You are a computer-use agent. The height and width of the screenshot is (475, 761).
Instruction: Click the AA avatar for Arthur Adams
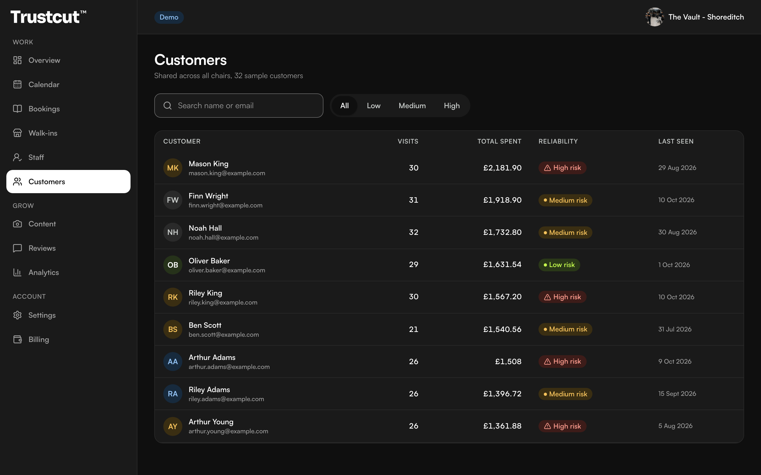click(x=173, y=362)
